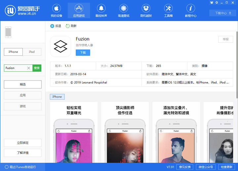The image size is (238, 171).
Task: Open the 教程中心 tutorial center
Action: (191, 11)
